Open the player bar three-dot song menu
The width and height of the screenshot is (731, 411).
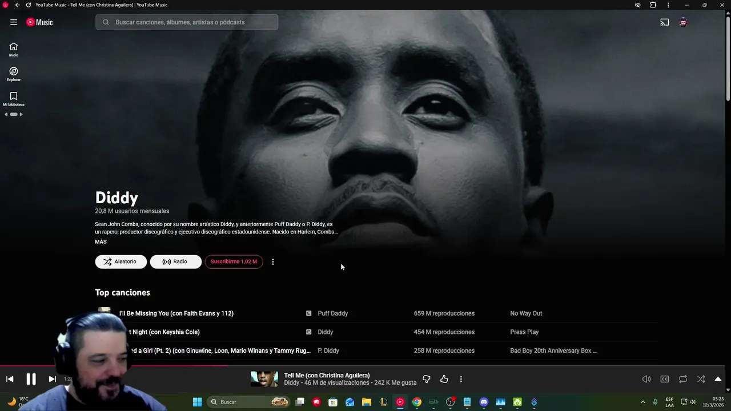(x=461, y=379)
